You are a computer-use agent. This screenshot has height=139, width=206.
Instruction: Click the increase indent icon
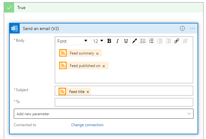coord(168,41)
